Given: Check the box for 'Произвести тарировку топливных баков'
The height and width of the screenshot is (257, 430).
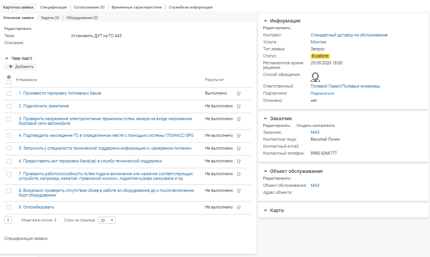Looking at the screenshot, I should (9, 93).
